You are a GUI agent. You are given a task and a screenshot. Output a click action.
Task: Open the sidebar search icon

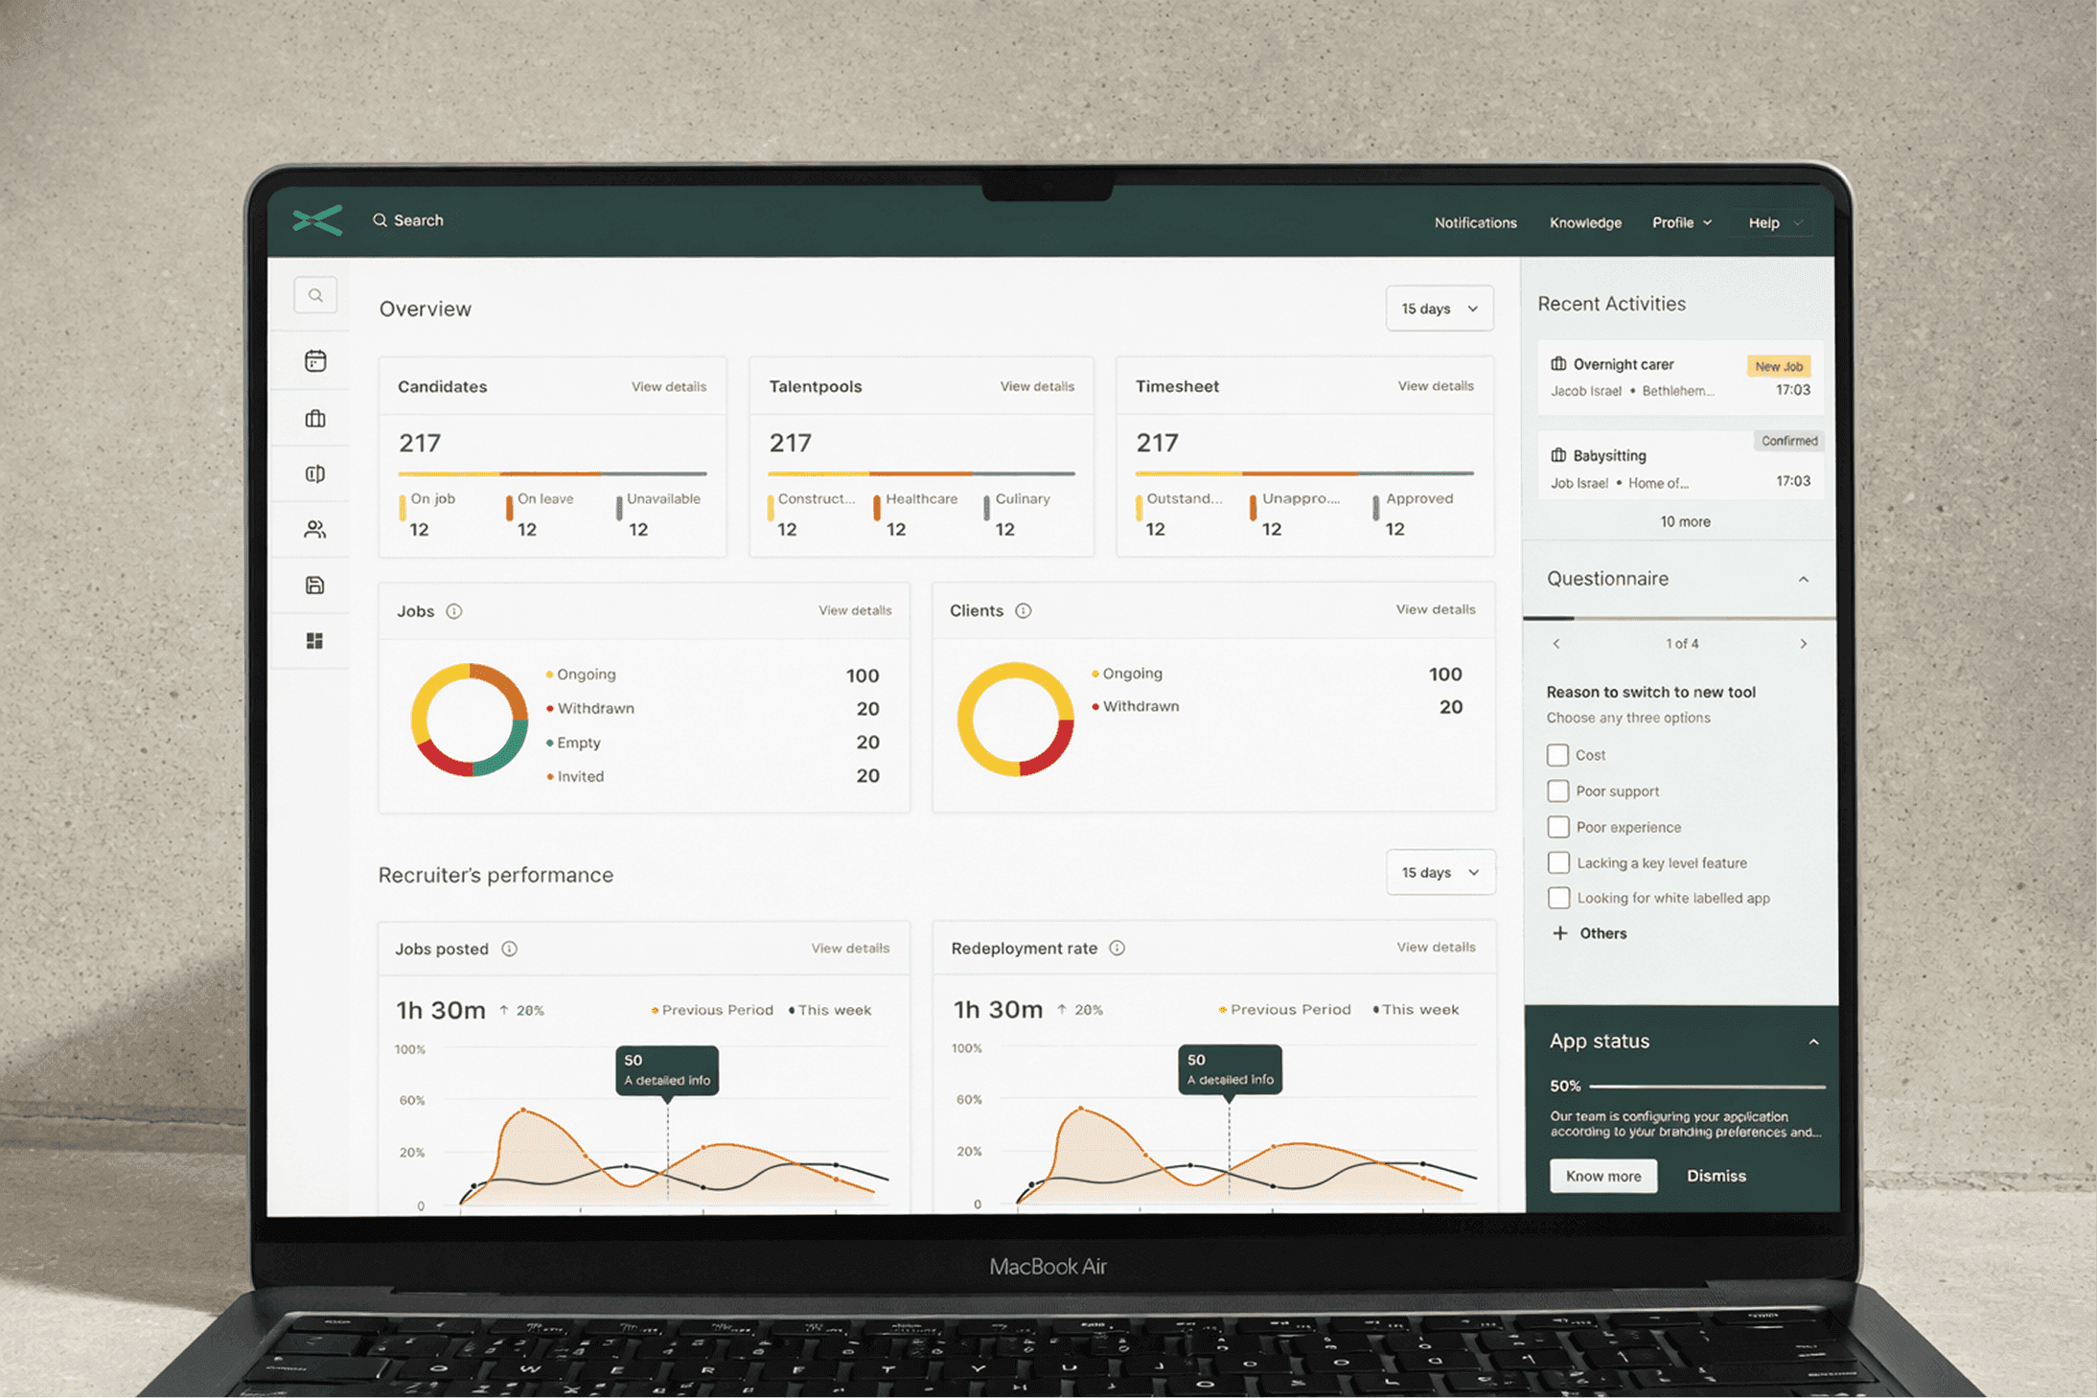click(x=314, y=295)
